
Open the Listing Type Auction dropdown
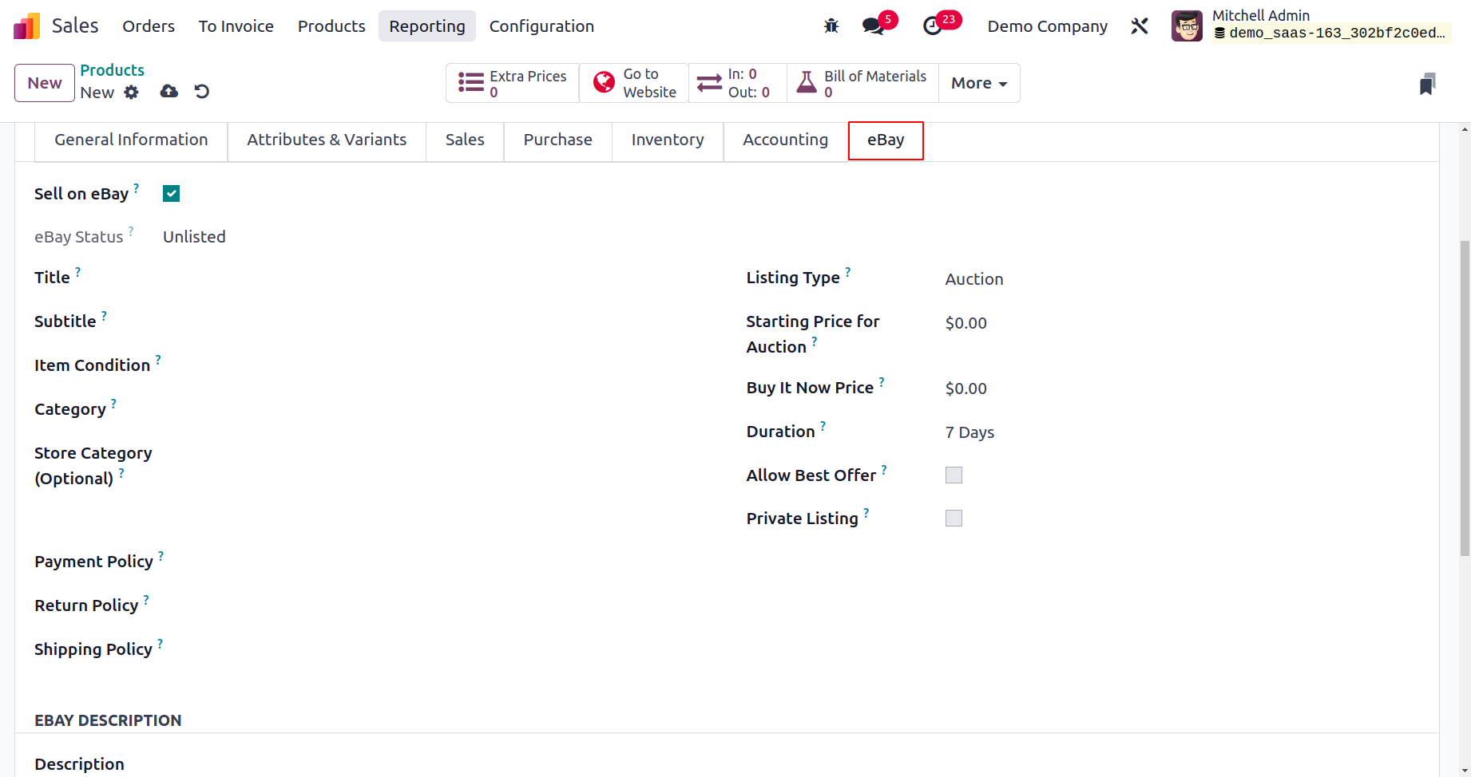pyautogui.click(x=1182, y=279)
